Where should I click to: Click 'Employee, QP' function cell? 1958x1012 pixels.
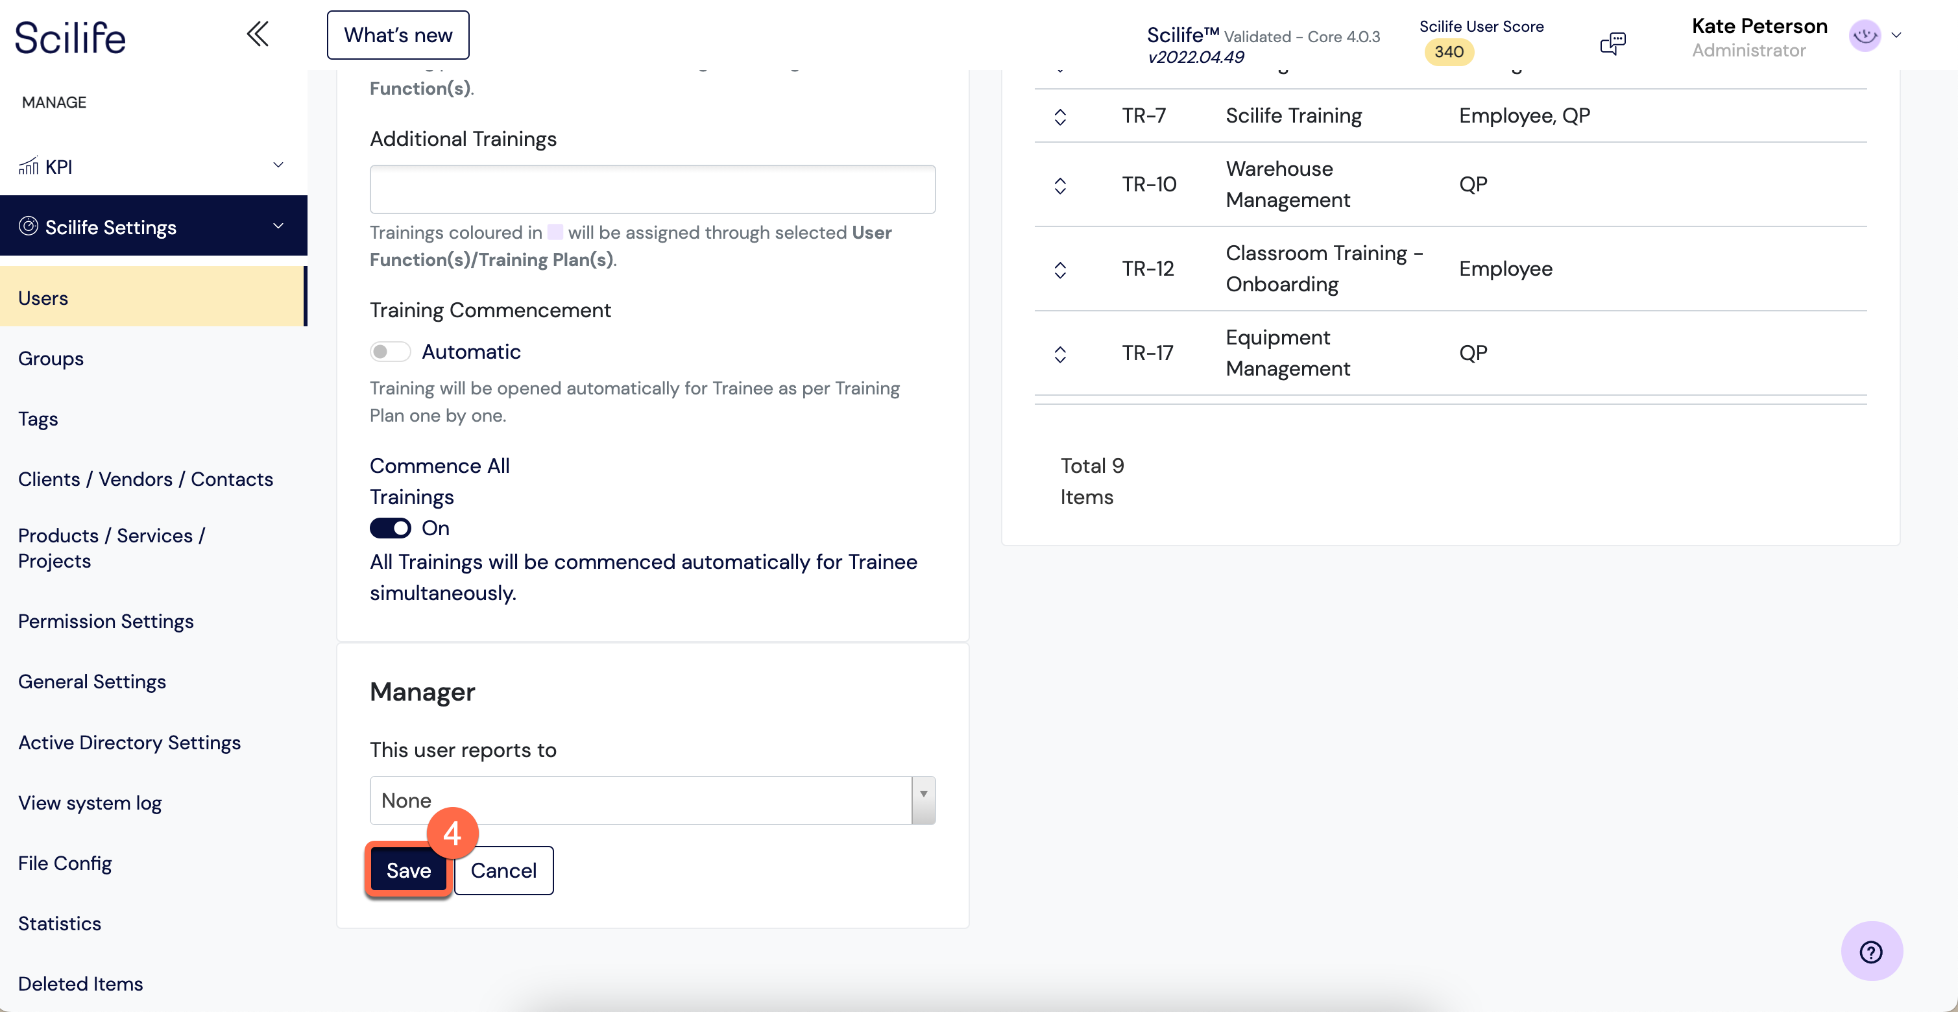click(x=1525, y=115)
